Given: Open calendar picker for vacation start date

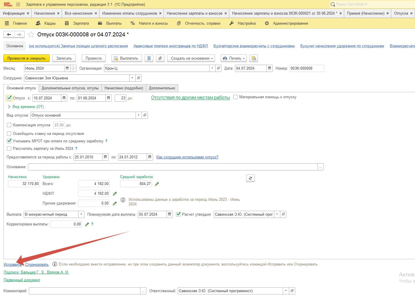Looking at the screenshot, I should (x=64, y=98).
